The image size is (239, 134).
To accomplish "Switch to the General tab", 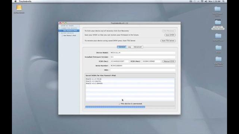I will pos(122,47).
